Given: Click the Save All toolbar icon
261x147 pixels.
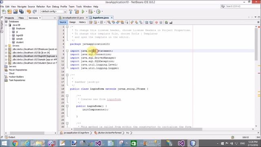Looking at the screenshot, I should pyautogui.click(x=21, y=11).
